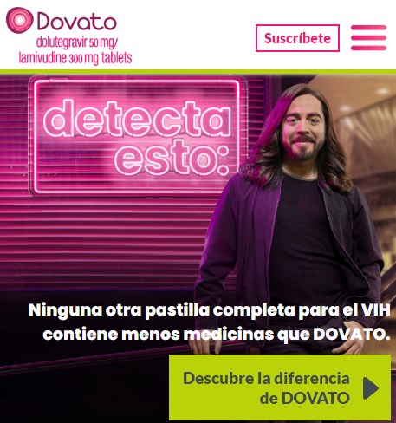The image size is (396, 423).
Task: Click the Suscríbete button
Action: pos(297,38)
